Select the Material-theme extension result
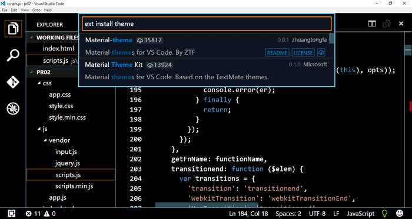 [204, 46]
